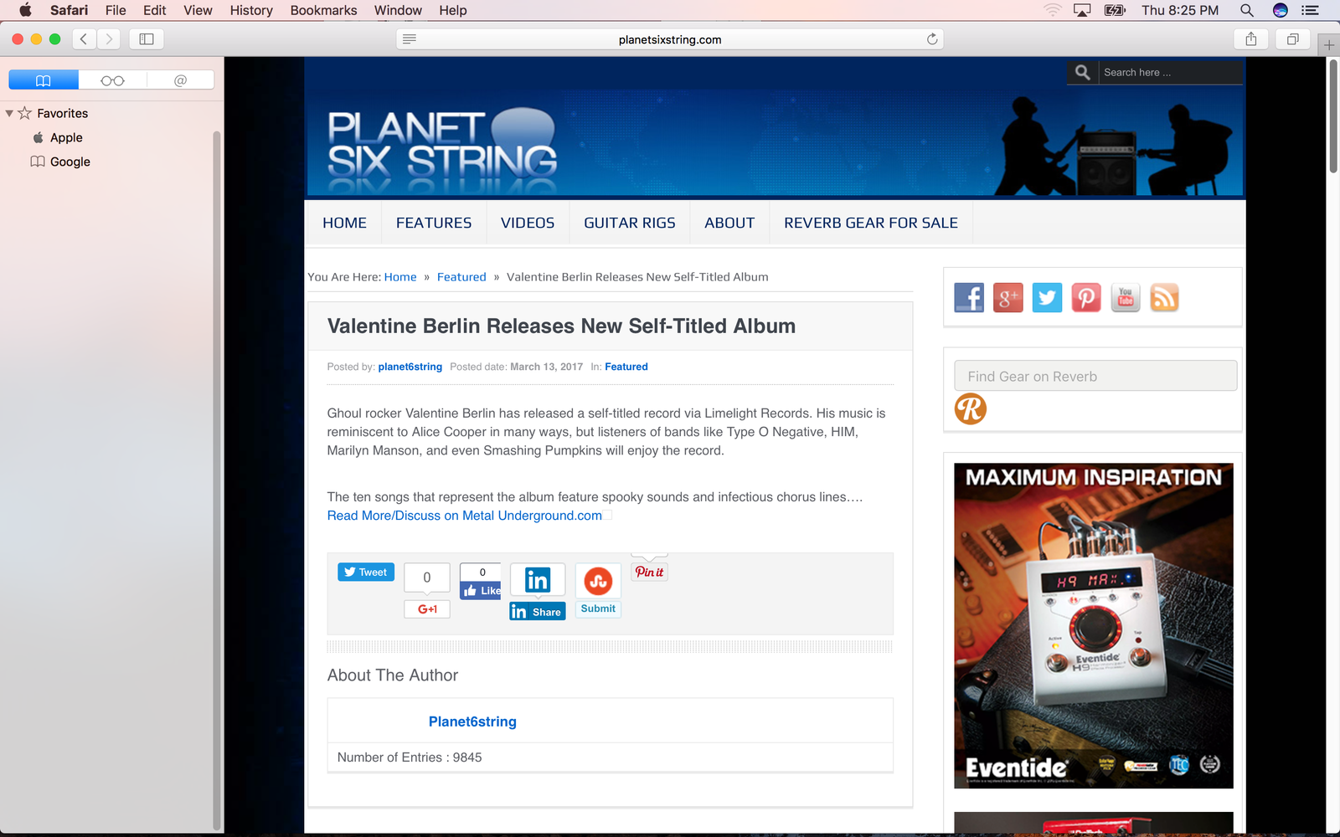Open the Pinterest social icon
The width and height of the screenshot is (1340, 837).
click(x=1086, y=297)
